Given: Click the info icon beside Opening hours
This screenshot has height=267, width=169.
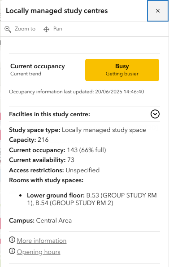Looking at the screenshot, I should point(12,251).
